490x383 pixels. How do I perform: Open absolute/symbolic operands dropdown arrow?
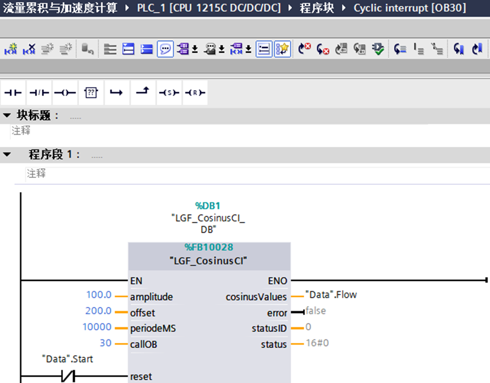click(195, 49)
